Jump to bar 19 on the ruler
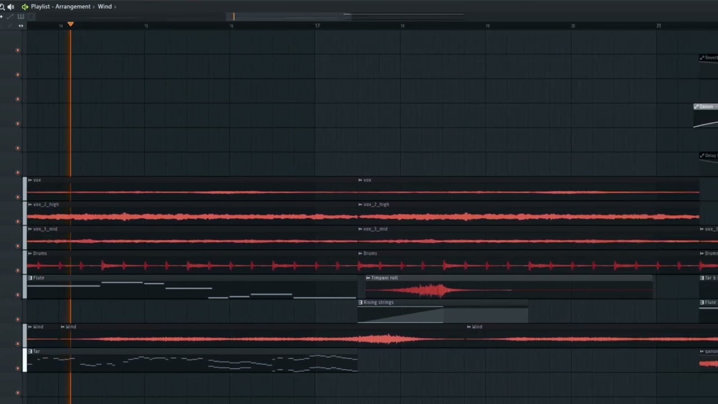Image resolution: width=718 pixels, height=404 pixels. point(487,26)
